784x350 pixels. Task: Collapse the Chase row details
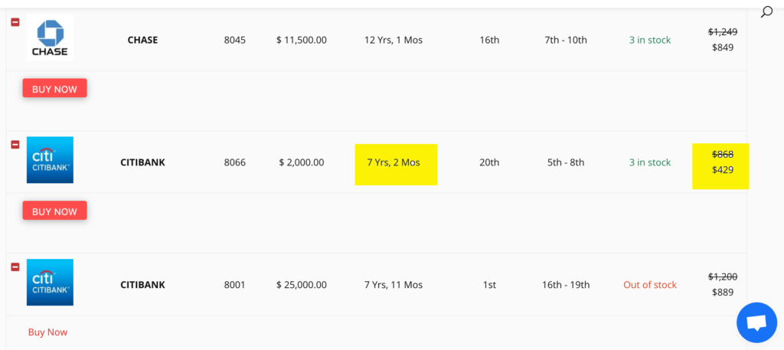[x=15, y=22]
